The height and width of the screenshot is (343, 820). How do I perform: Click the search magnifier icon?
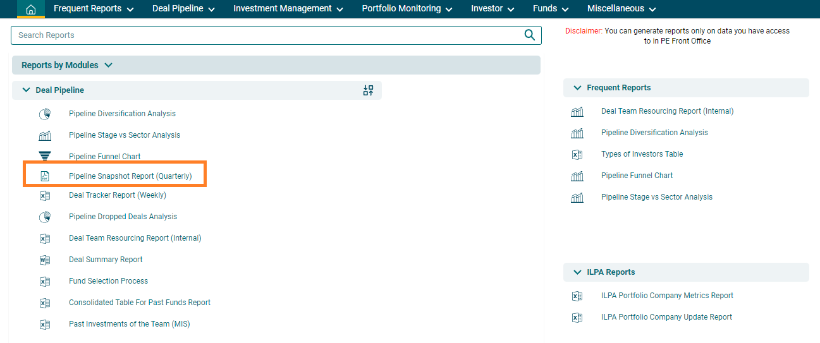point(529,35)
